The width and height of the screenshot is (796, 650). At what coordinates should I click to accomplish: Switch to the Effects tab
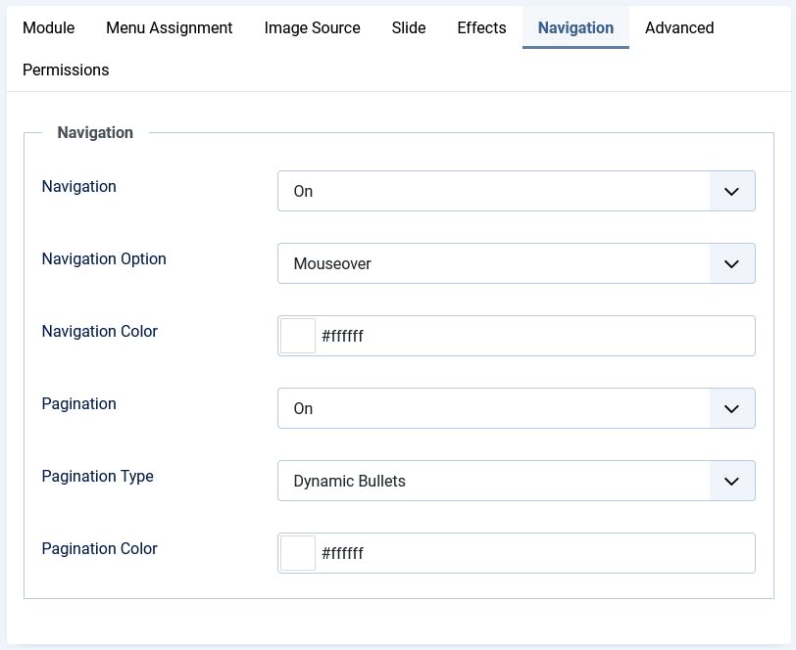(x=481, y=27)
